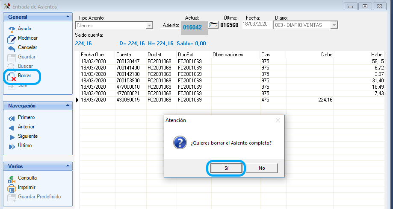Viewport: 393px width, 209px height.
Task: Click the Haber value 16,49
Action: (x=378, y=87)
